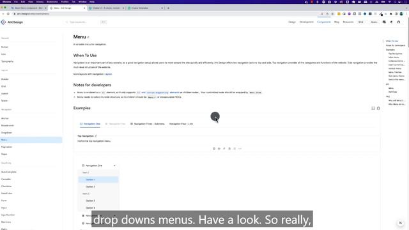Open the version 5.1.2 dropdown
Screen dimensions: 409x230
coord(362,22)
